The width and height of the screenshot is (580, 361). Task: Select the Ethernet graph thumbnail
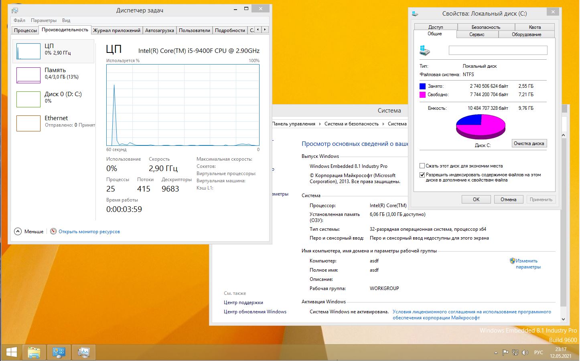[28, 123]
